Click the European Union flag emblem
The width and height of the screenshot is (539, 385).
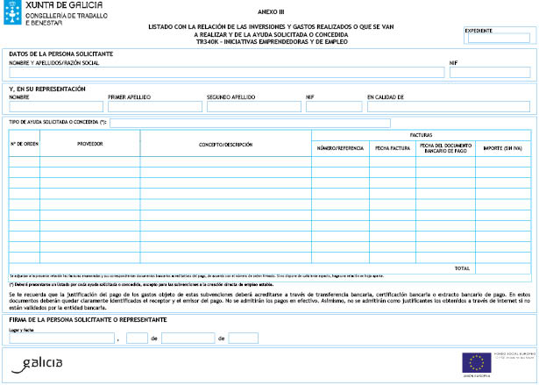pyautogui.click(x=479, y=361)
